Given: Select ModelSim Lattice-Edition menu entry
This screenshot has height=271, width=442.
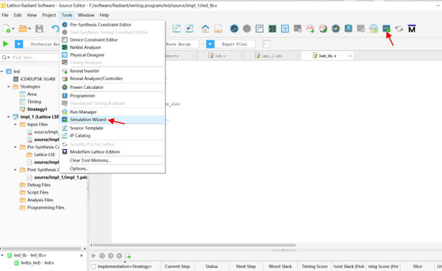Looking at the screenshot, I should point(112,152).
